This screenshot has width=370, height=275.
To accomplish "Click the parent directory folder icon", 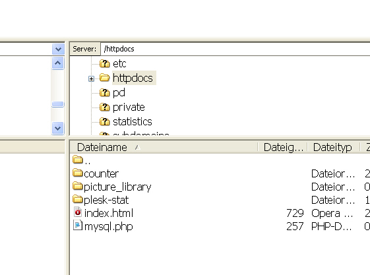I will (x=78, y=160).
